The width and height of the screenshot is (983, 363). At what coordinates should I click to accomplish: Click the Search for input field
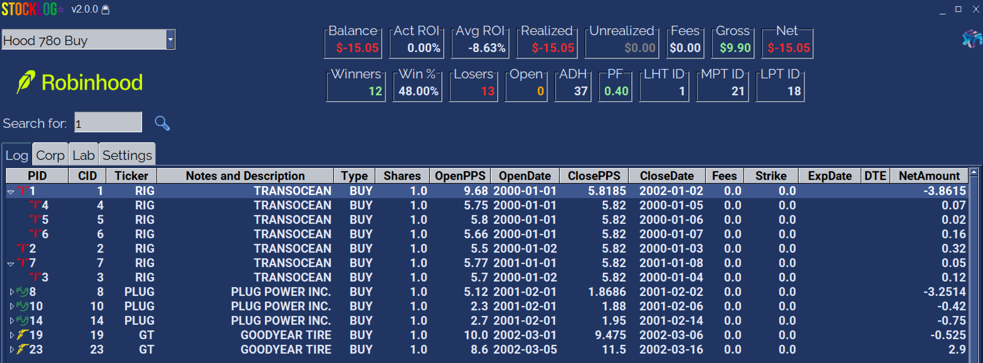108,123
